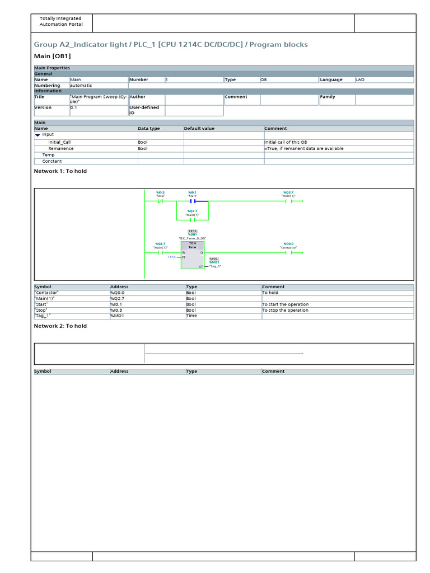
Task: Click the Remanence row name
Action: click(x=60, y=149)
